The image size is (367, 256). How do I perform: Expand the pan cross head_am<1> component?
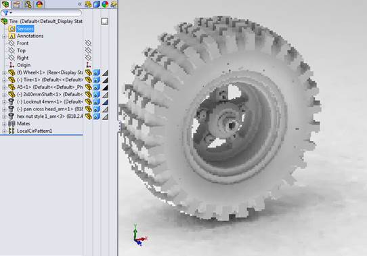(x=4, y=110)
